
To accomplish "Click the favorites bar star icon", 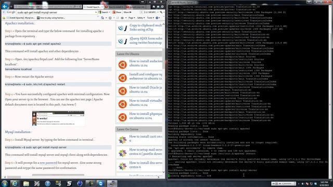I will coord(4,18).
